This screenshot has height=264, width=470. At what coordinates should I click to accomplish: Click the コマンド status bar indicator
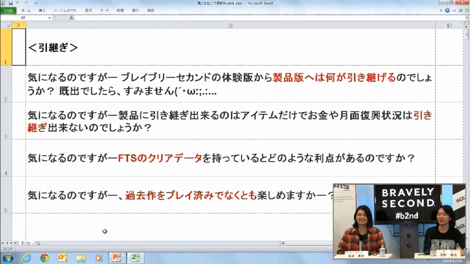click(x=7, y=249)
